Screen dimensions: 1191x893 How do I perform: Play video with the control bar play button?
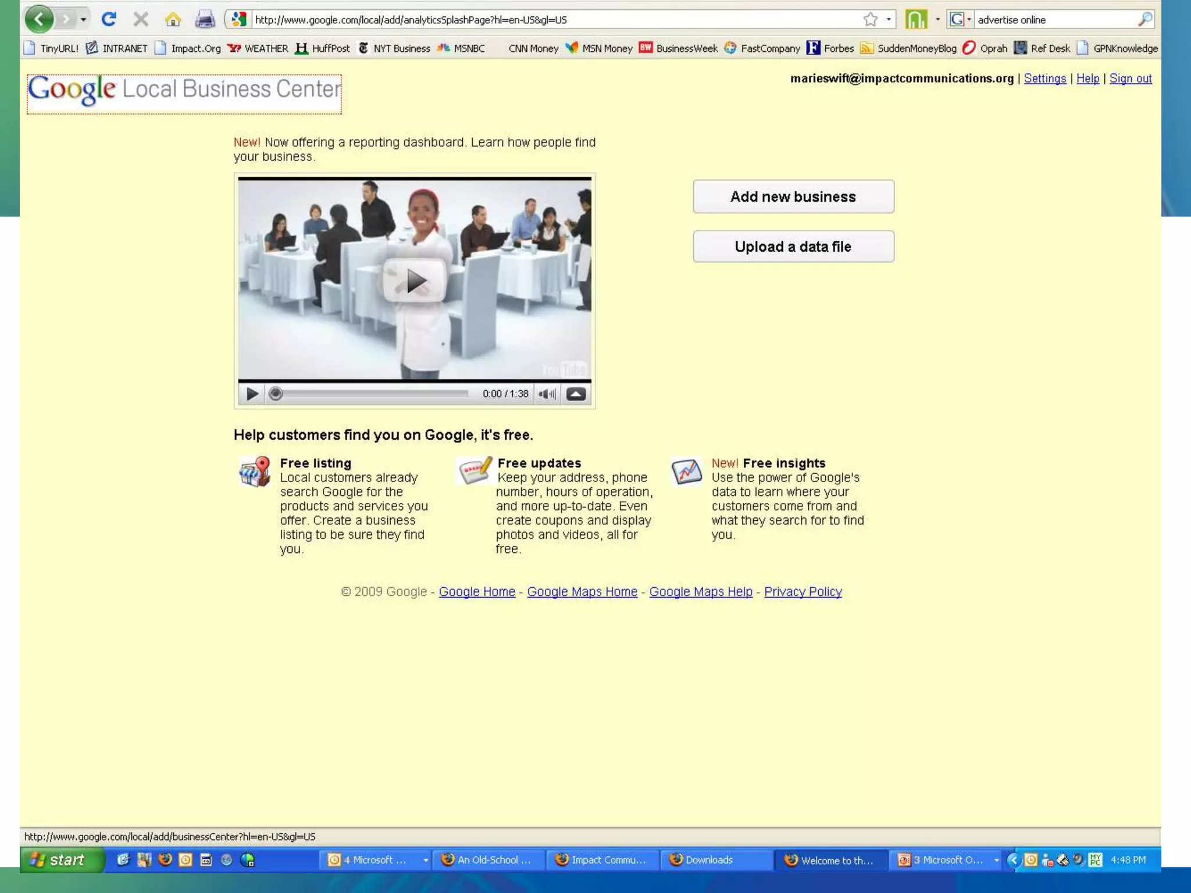coord(252,394)
